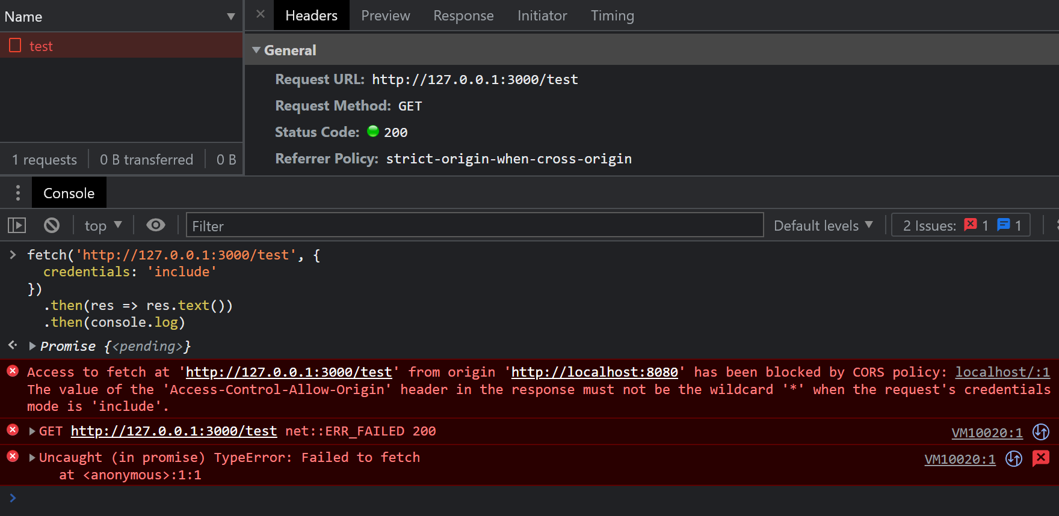Toggle the console sidebar panel icon
Screen dimensions: 1059x516
(17, 225)
